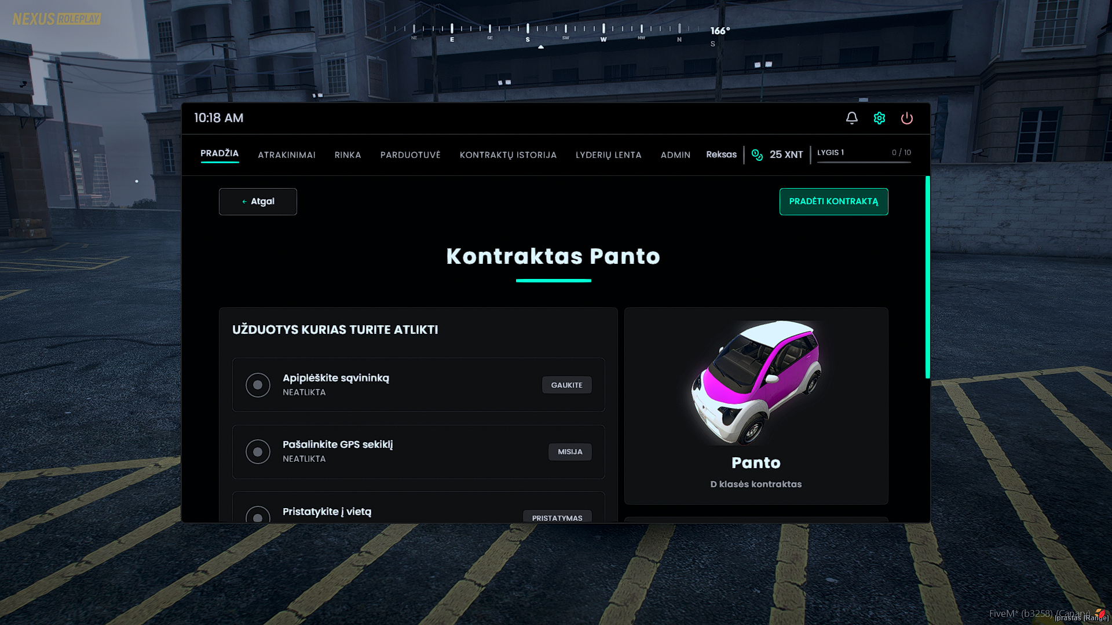Open settings with the gear icon
Screen dimensions: 1112x625
pos(879,118)
